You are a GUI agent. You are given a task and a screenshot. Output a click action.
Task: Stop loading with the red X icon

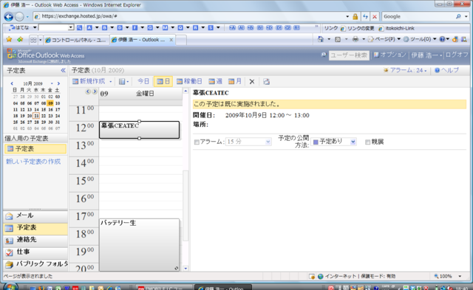(375, 16)
